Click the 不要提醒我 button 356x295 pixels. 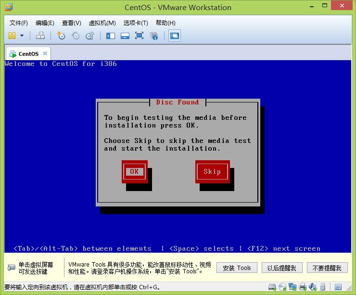[x=327, y=268]
